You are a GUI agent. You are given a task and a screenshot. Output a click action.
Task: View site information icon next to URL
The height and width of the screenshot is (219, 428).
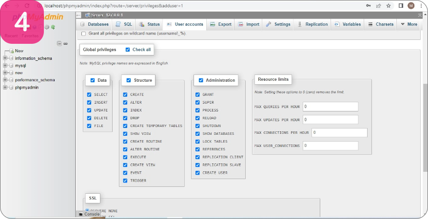(x=39, y=6)
